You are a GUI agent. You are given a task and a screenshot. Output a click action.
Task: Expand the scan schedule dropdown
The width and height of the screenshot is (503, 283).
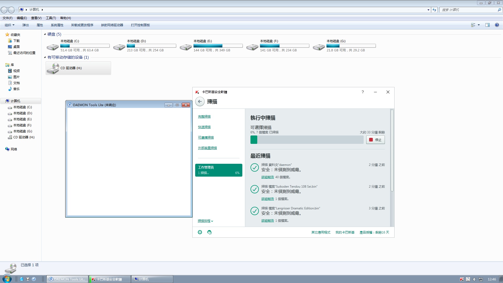click(205, 221)
